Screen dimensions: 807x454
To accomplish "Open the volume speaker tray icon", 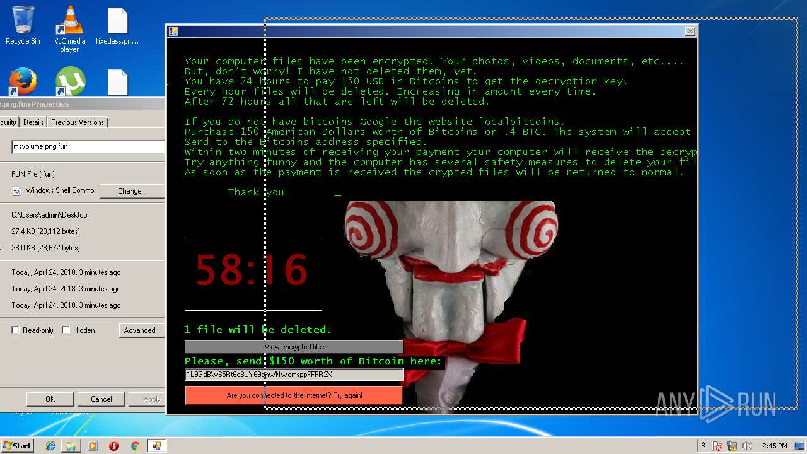I will (x=747, y=446).
